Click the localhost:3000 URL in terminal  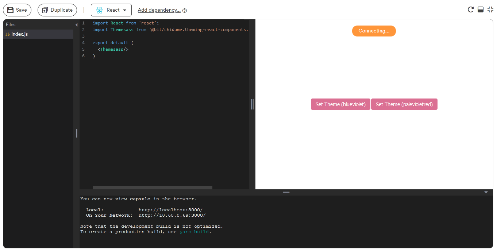coord(170,209)
